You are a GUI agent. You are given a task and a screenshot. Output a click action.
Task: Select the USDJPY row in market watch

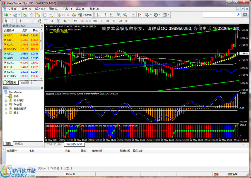21,49
